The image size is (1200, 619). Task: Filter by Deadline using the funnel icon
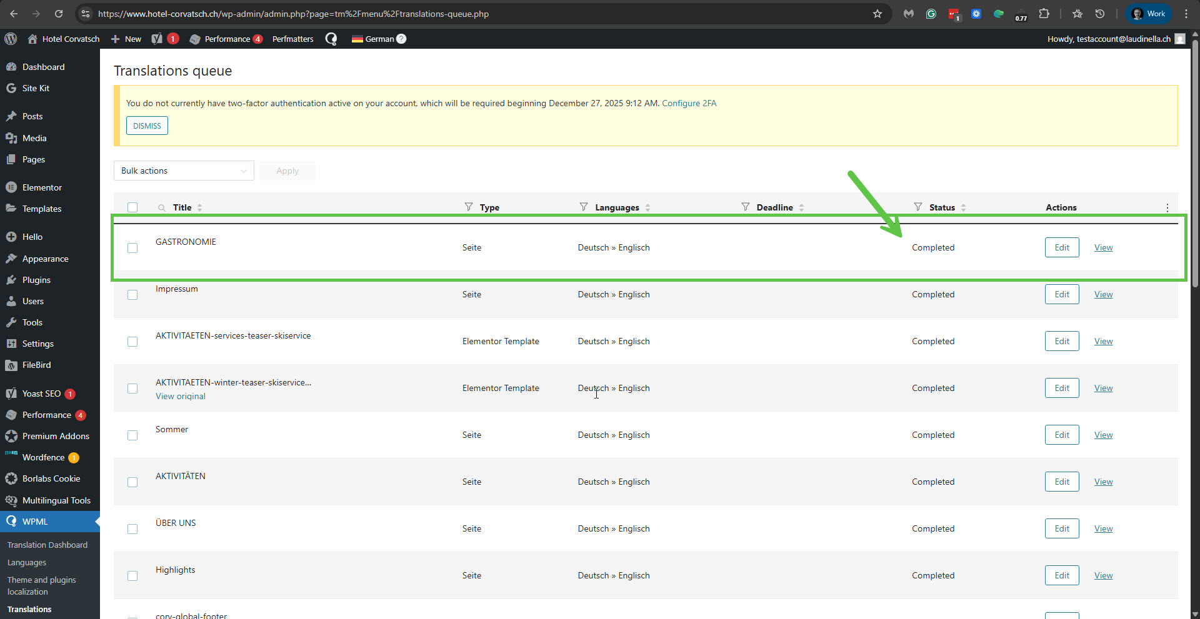click(745, 207)
